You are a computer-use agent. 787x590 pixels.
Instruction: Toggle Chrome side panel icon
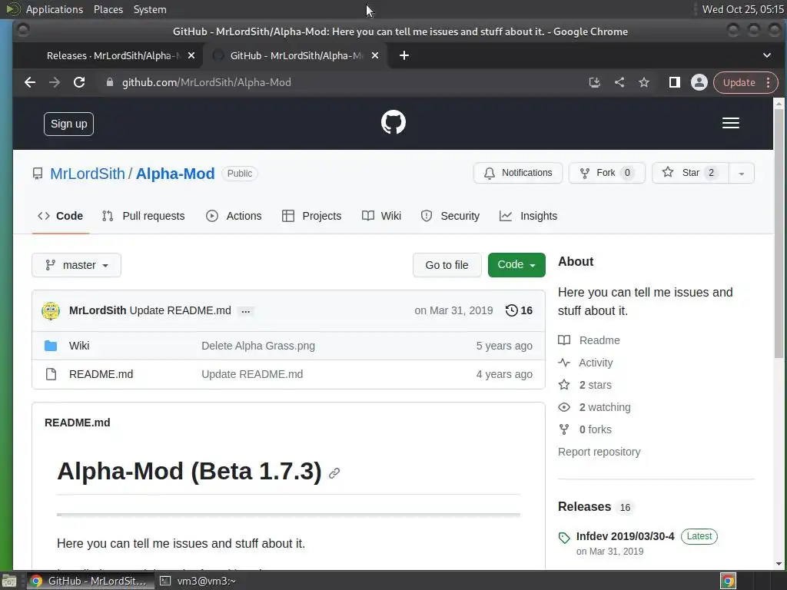pyautogui.click(x=675, y=82)
